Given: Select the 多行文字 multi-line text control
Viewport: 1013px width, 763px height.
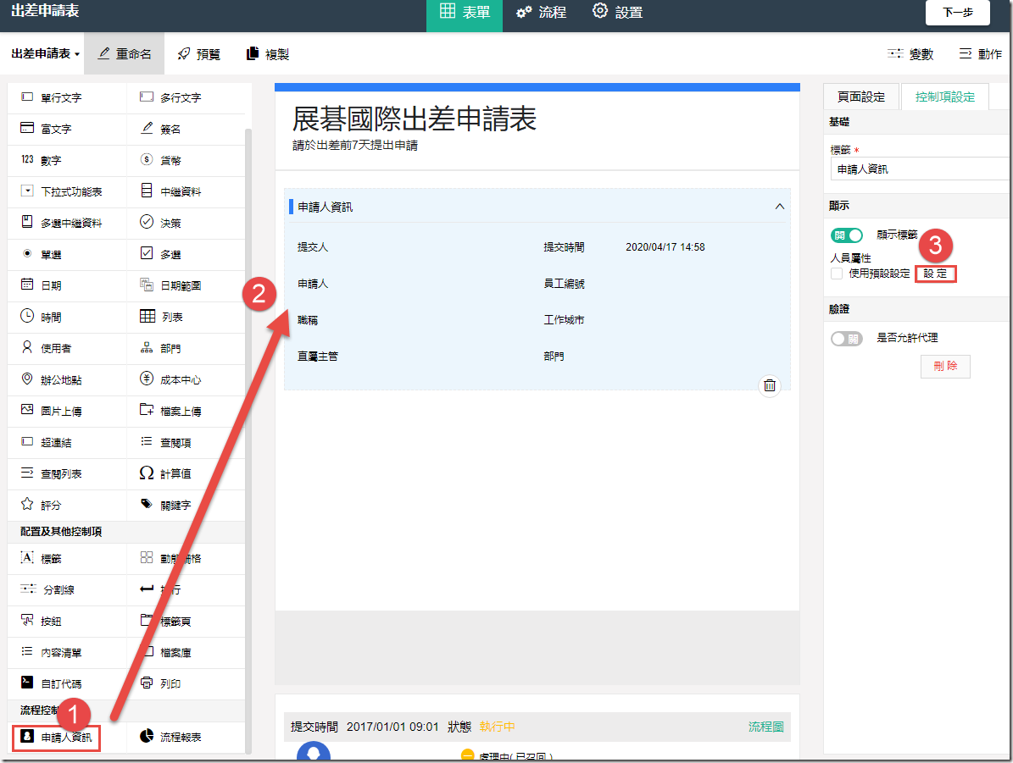Looking at the screenshot, I should [186, 98].
